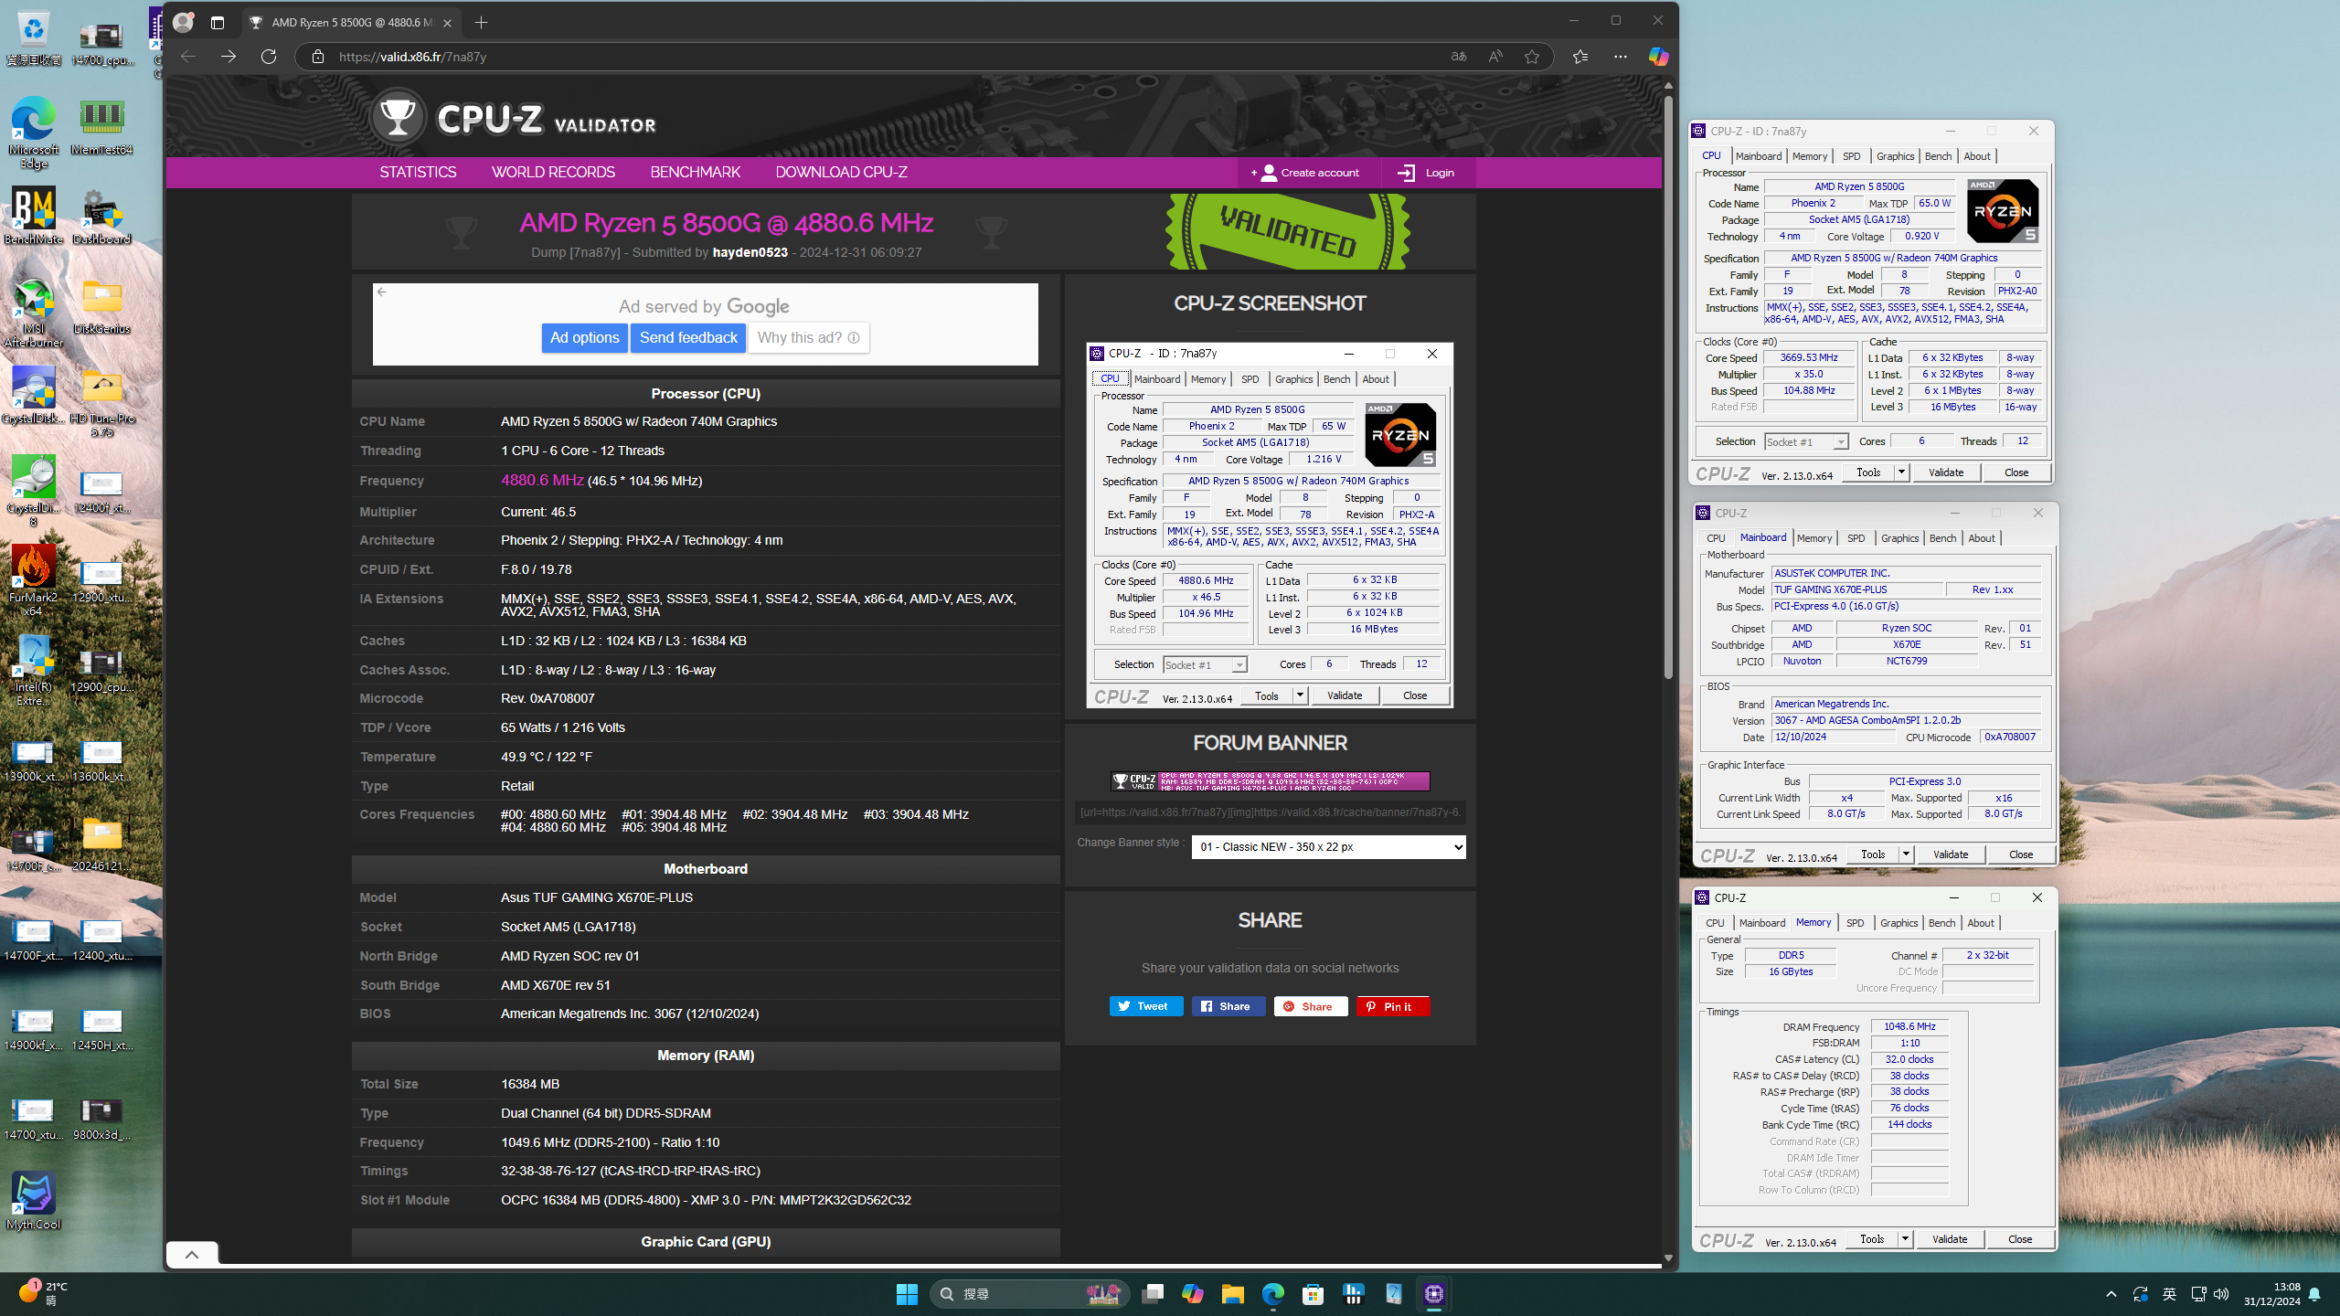This screenshot has width=2340, height=1316.
Task: Click Send feedback button
Action: [688, 338]
